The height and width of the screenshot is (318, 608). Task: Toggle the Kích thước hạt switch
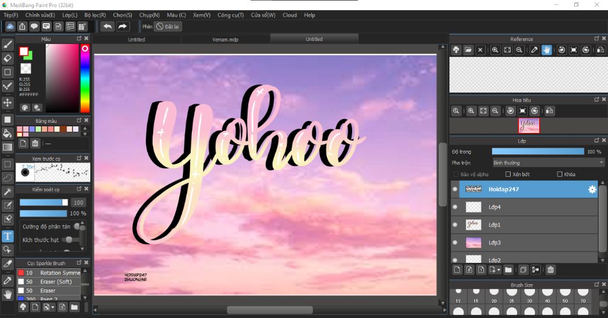click(68, 240)
